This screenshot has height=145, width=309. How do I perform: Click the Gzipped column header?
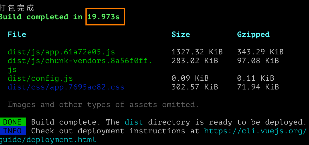(x=253, y=34)
